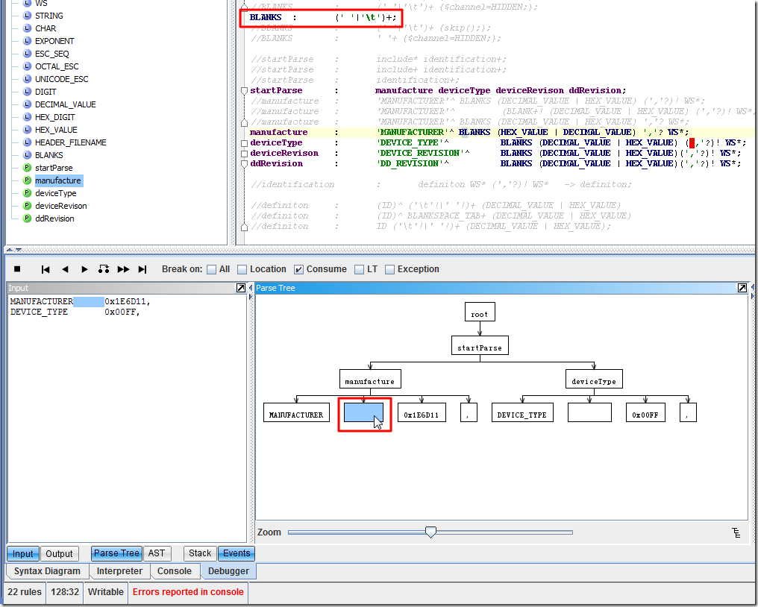Select the DIGIT rule
This screenshot has height=607, width=758.
point(46,92)
